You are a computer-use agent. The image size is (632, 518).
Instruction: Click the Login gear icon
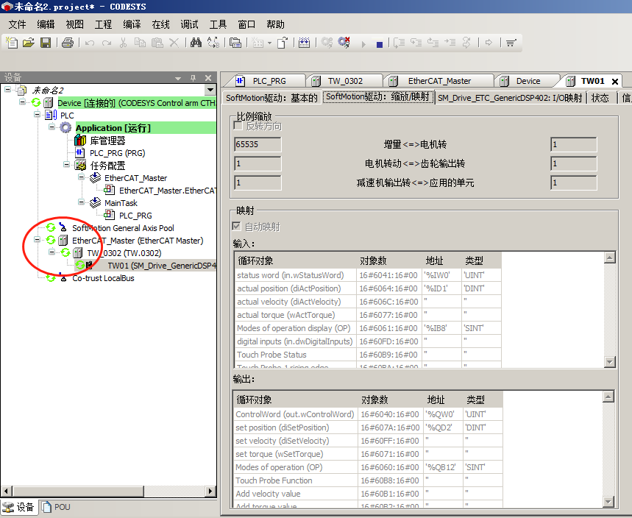[x=327, y=43]
